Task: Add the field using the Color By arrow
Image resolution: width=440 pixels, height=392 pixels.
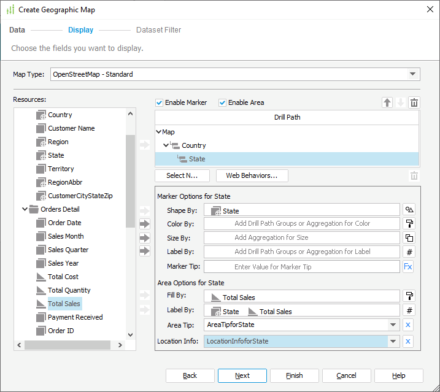Action: 145,224
